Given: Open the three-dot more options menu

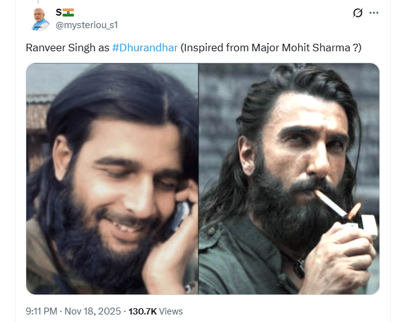Looking at the screenshot, I should click(x=374, y=13).
